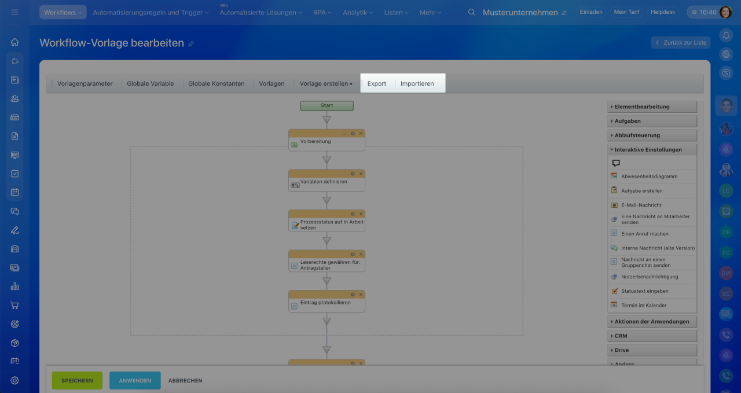Expand the CRM section

coord(652,336)
